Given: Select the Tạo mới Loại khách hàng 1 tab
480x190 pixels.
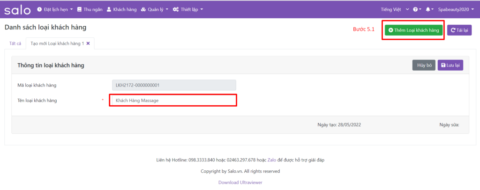Looking at the screenshot, I should pyautogui.click(x=57, y=44).
